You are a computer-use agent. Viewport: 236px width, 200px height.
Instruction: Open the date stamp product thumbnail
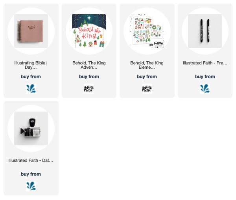click(31, 128)
